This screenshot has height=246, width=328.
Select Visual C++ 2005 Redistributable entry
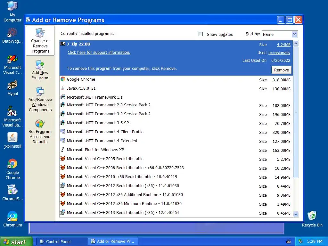[176, 159]
